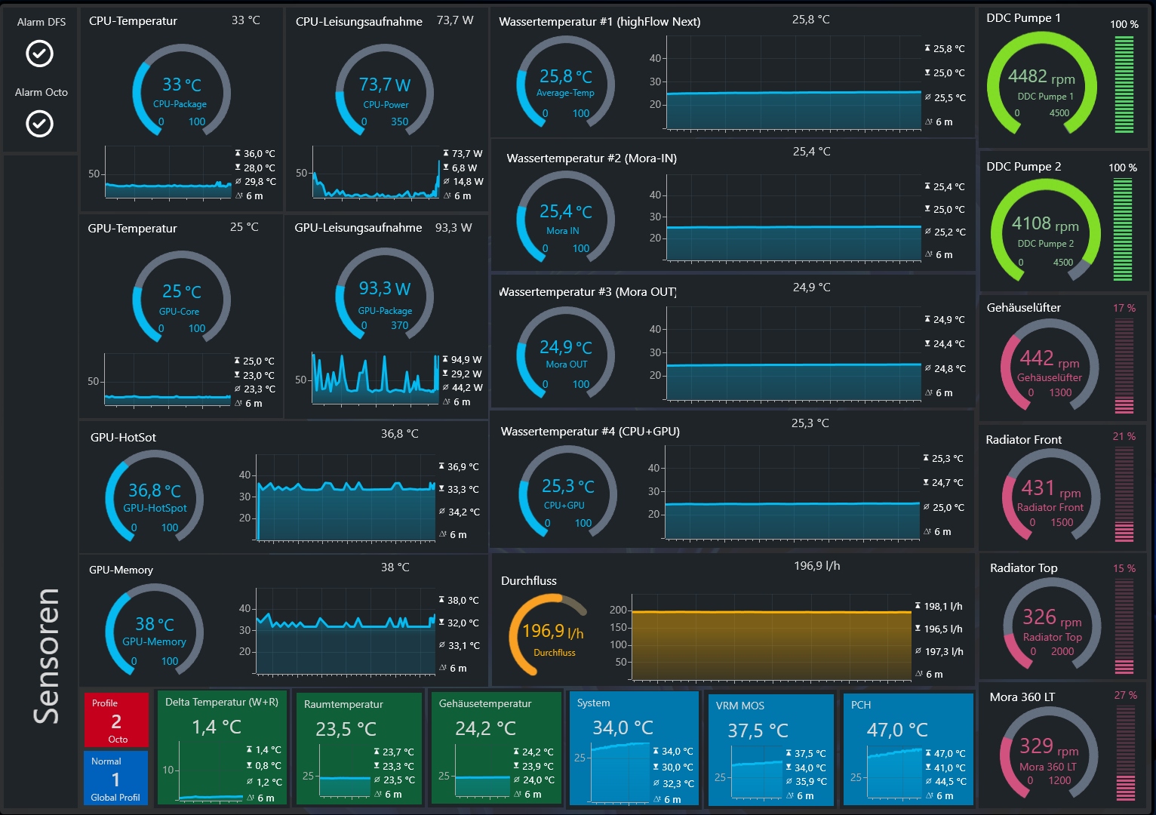Image resolution: width=1156 pixels, height=815 pixels.
Task: Click the Alarm Octo checkmark icon
Action: (40, 123)
